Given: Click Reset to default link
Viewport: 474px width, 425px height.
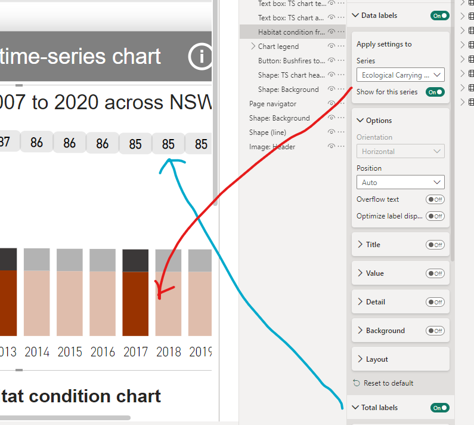Looking at the screenshot, I should click(388, 383).
